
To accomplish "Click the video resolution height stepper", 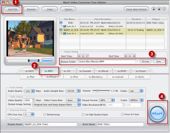I will [142, 105].
